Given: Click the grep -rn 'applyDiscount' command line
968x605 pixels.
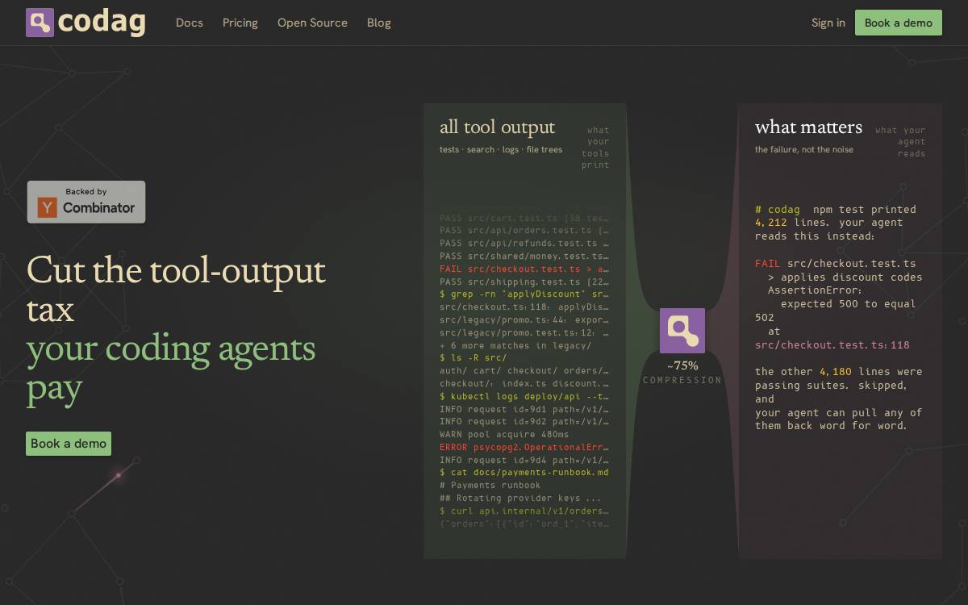Looking at the screenshot, I should [x=524, y=294].
